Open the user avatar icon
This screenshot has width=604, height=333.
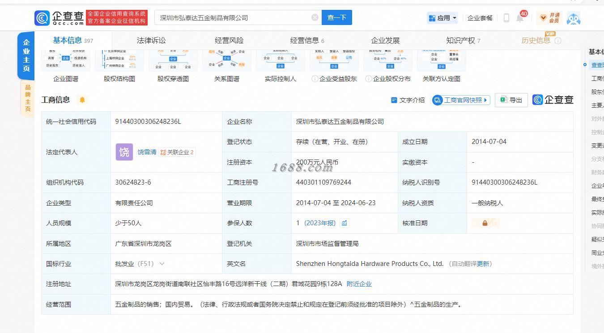point(574,18)
